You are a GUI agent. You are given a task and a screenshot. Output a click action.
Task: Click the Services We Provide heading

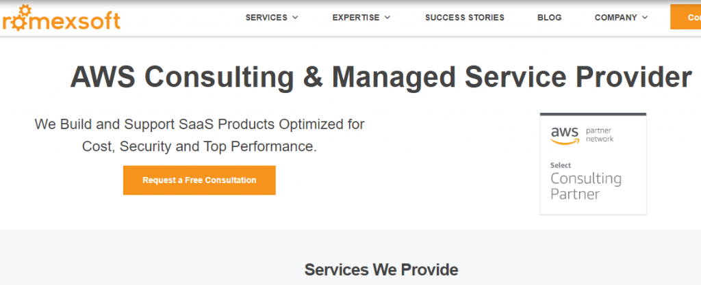[381, 269]
